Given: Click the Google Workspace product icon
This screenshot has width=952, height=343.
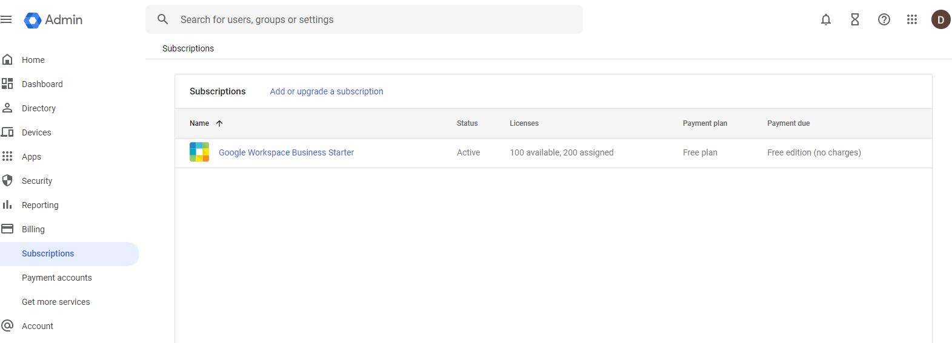Looking at the screenshot, I should pos(199,152).
